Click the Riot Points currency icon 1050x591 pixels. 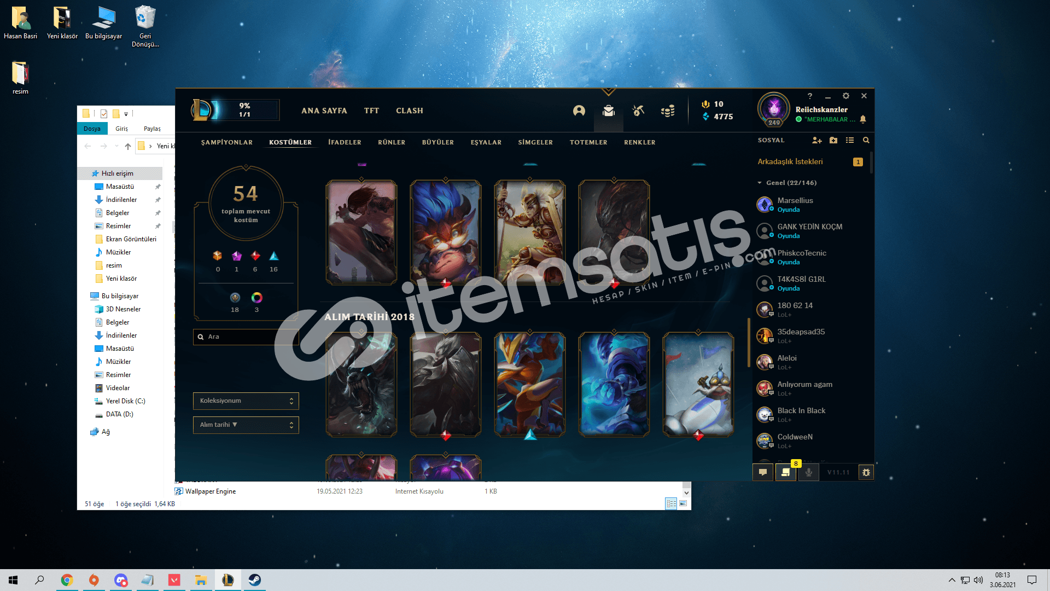point(705,104)
